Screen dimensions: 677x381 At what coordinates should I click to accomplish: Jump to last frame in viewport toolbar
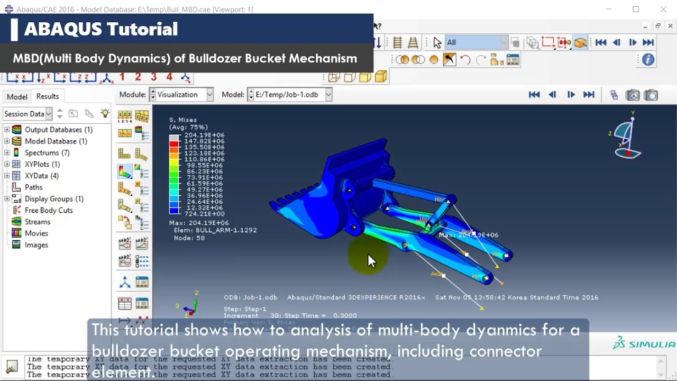point(589,95)
